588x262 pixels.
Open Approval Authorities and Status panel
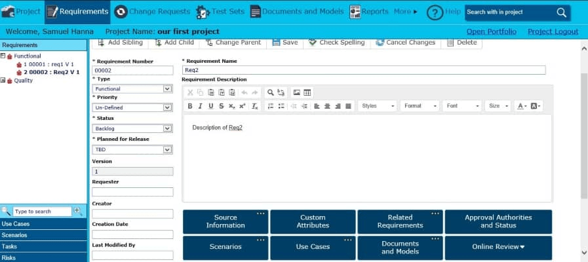[x=498, y=221]
